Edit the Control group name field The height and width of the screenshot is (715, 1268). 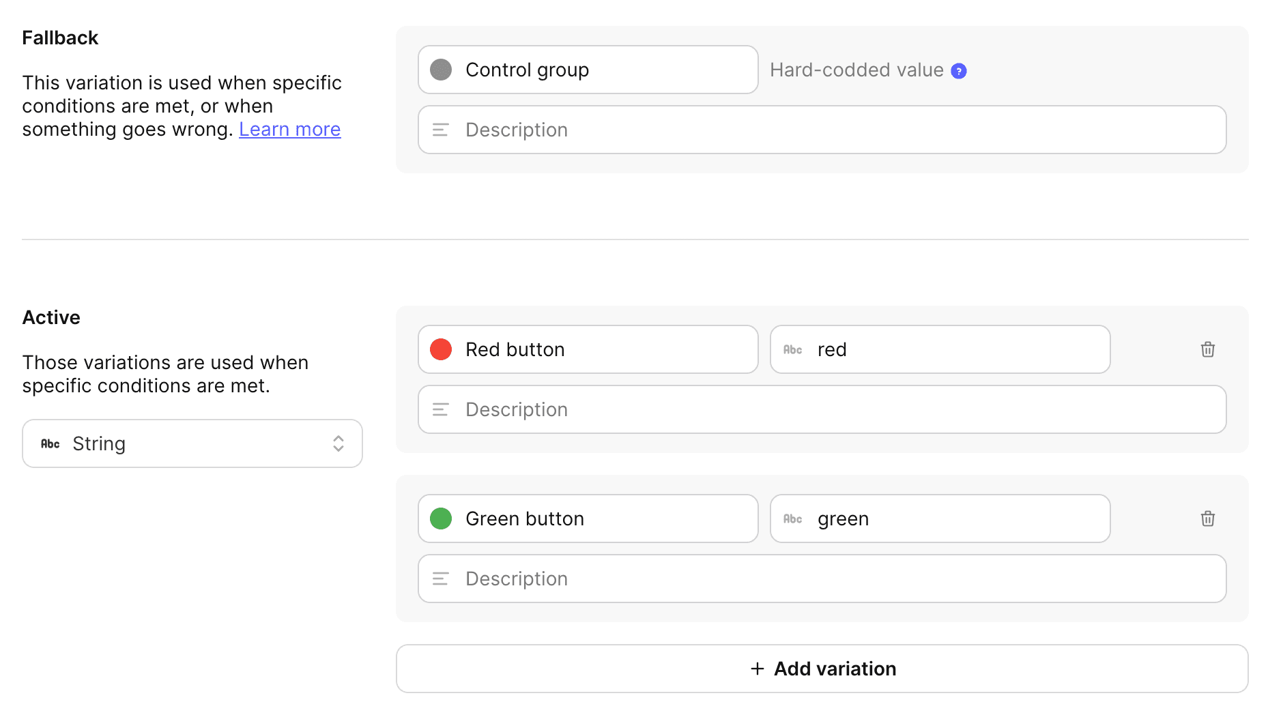click(601, 70)
